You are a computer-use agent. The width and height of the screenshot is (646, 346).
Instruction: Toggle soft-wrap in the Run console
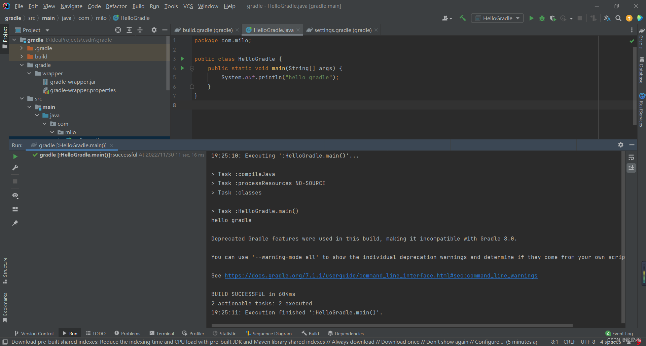point(632,157)
